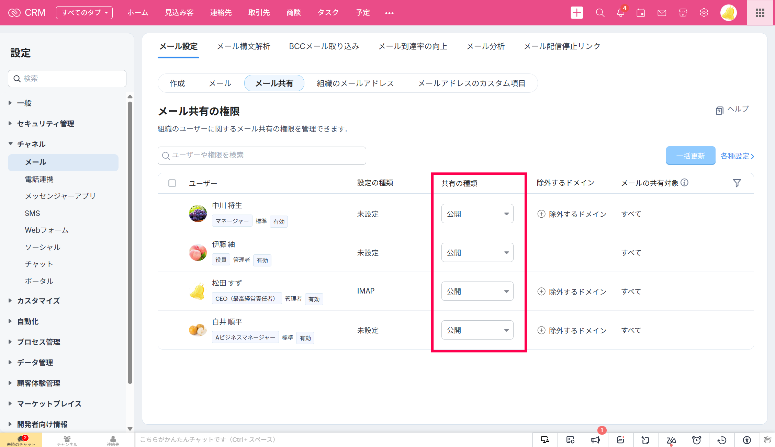Expand the セキュリティ管理 settings section
This screenshot has width=775, height=447.
45,124
